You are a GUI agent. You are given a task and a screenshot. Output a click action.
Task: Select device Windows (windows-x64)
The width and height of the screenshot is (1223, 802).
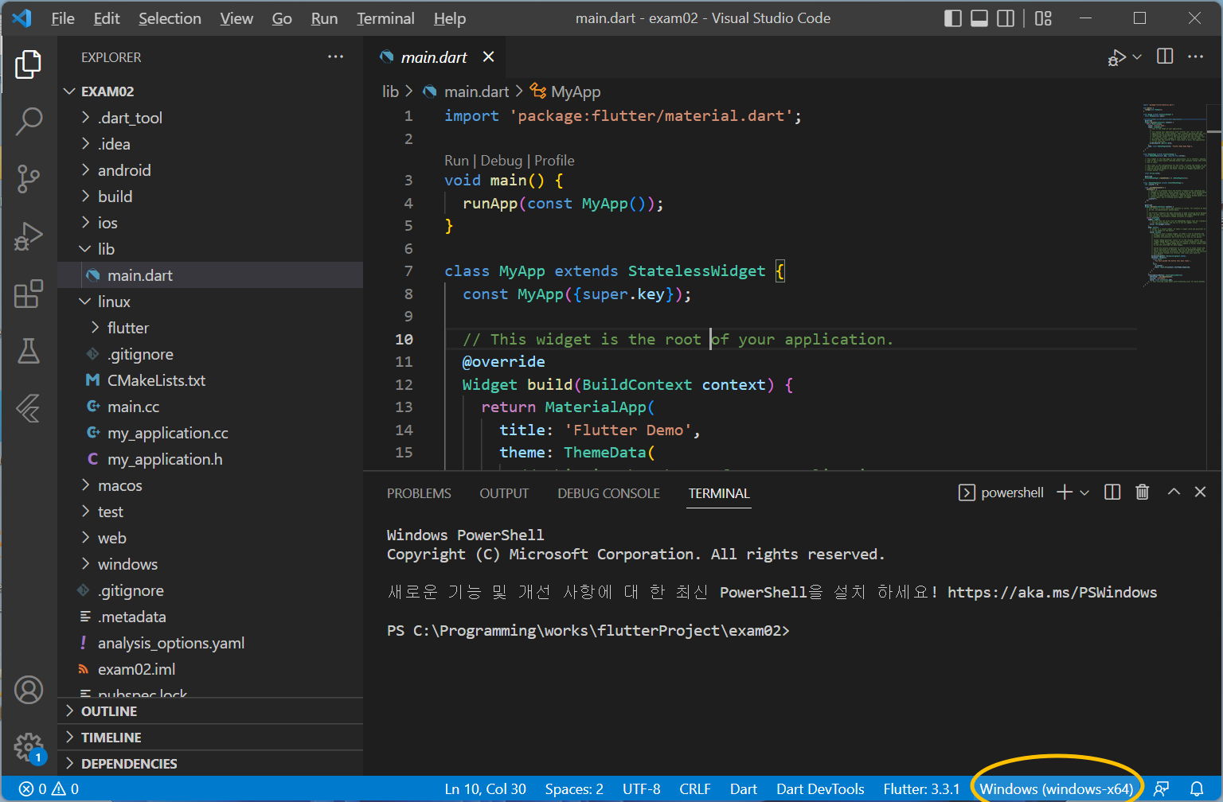tap(1056, 789)
